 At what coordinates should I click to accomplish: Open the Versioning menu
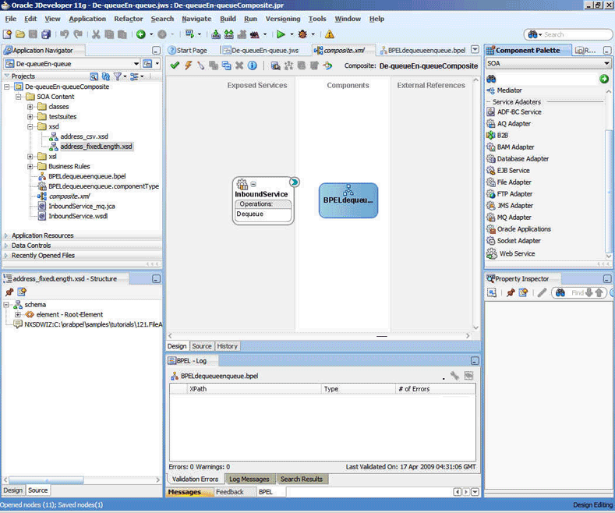tap(282, 19)
